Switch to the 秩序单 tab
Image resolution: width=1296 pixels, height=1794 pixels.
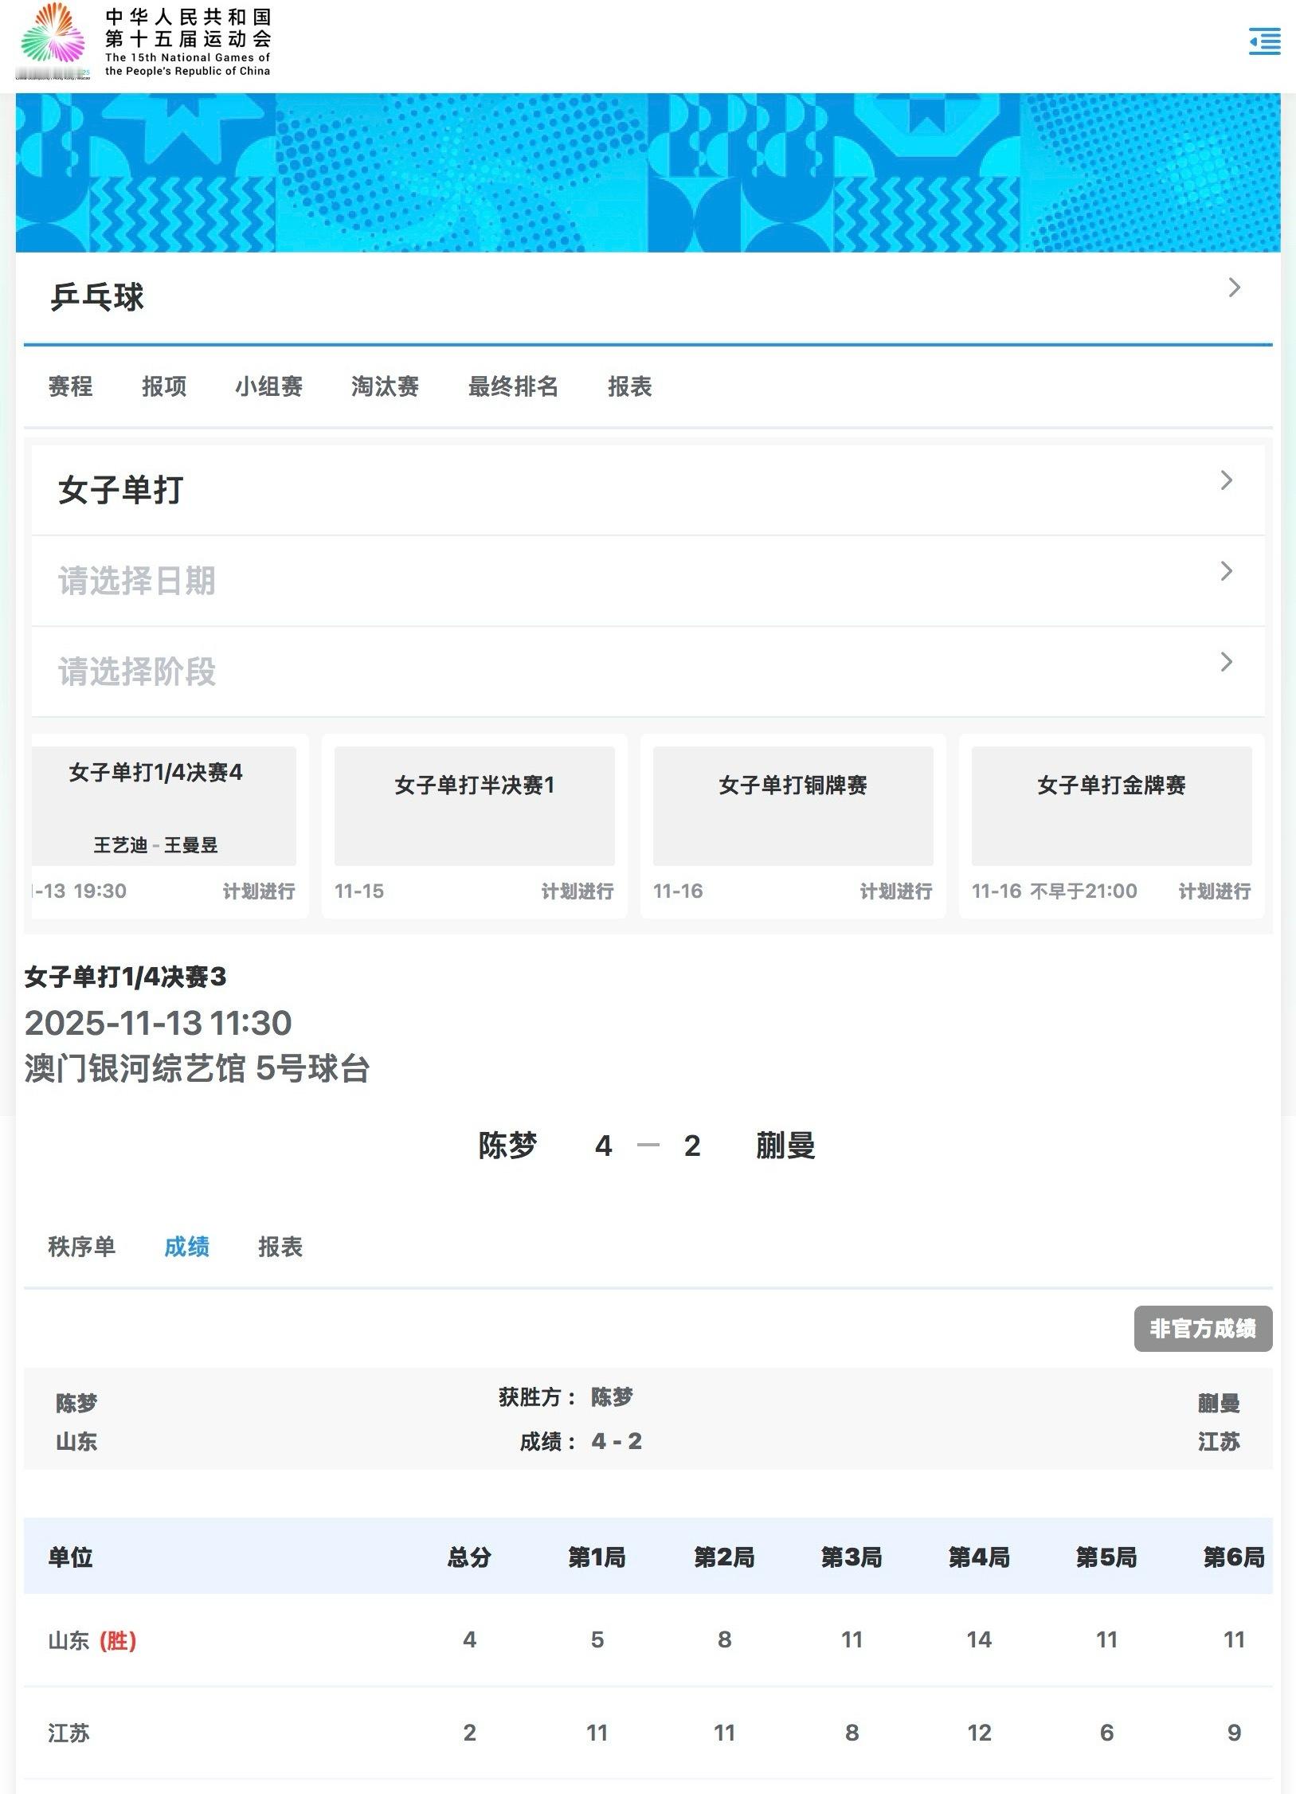(x=83, y=1248)
